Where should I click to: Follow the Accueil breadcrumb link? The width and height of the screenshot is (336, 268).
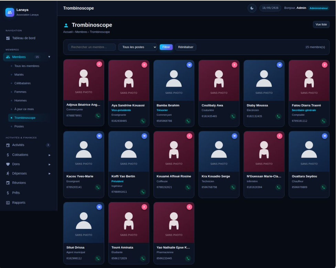pos(68,32)
